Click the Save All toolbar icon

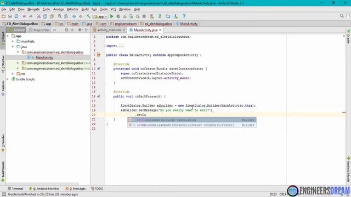click(10, 16)
